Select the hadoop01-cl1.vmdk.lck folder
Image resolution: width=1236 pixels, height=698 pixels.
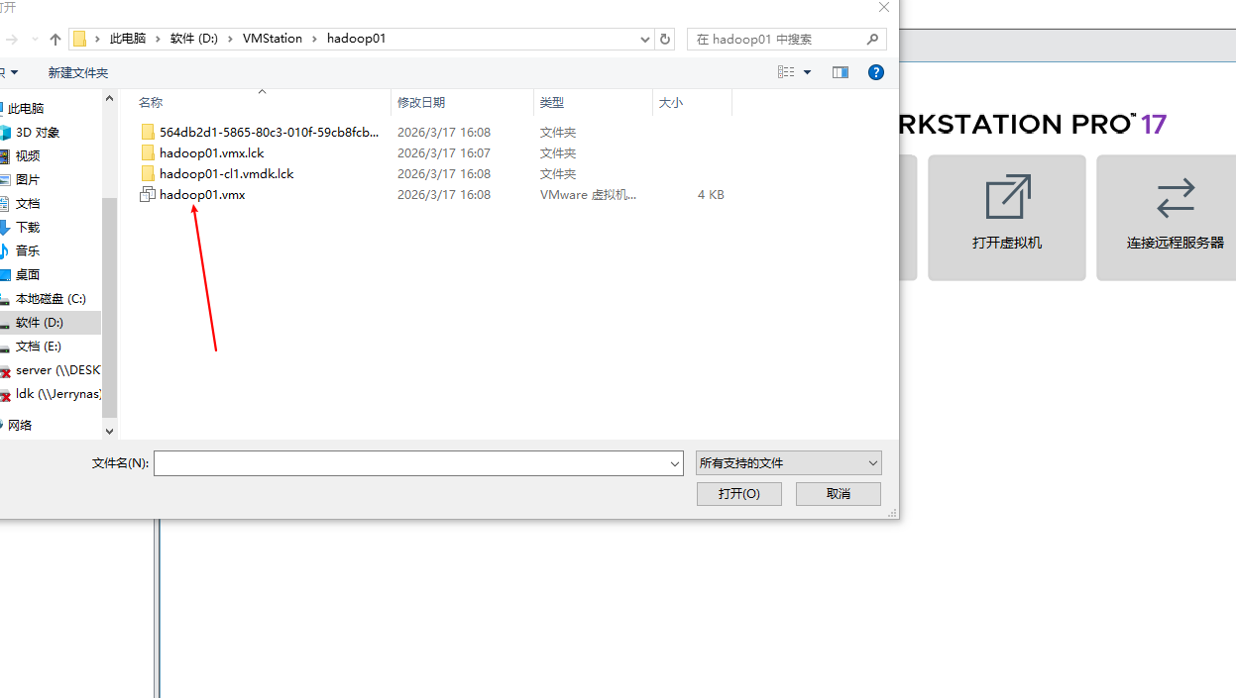[x=226, y=174]
